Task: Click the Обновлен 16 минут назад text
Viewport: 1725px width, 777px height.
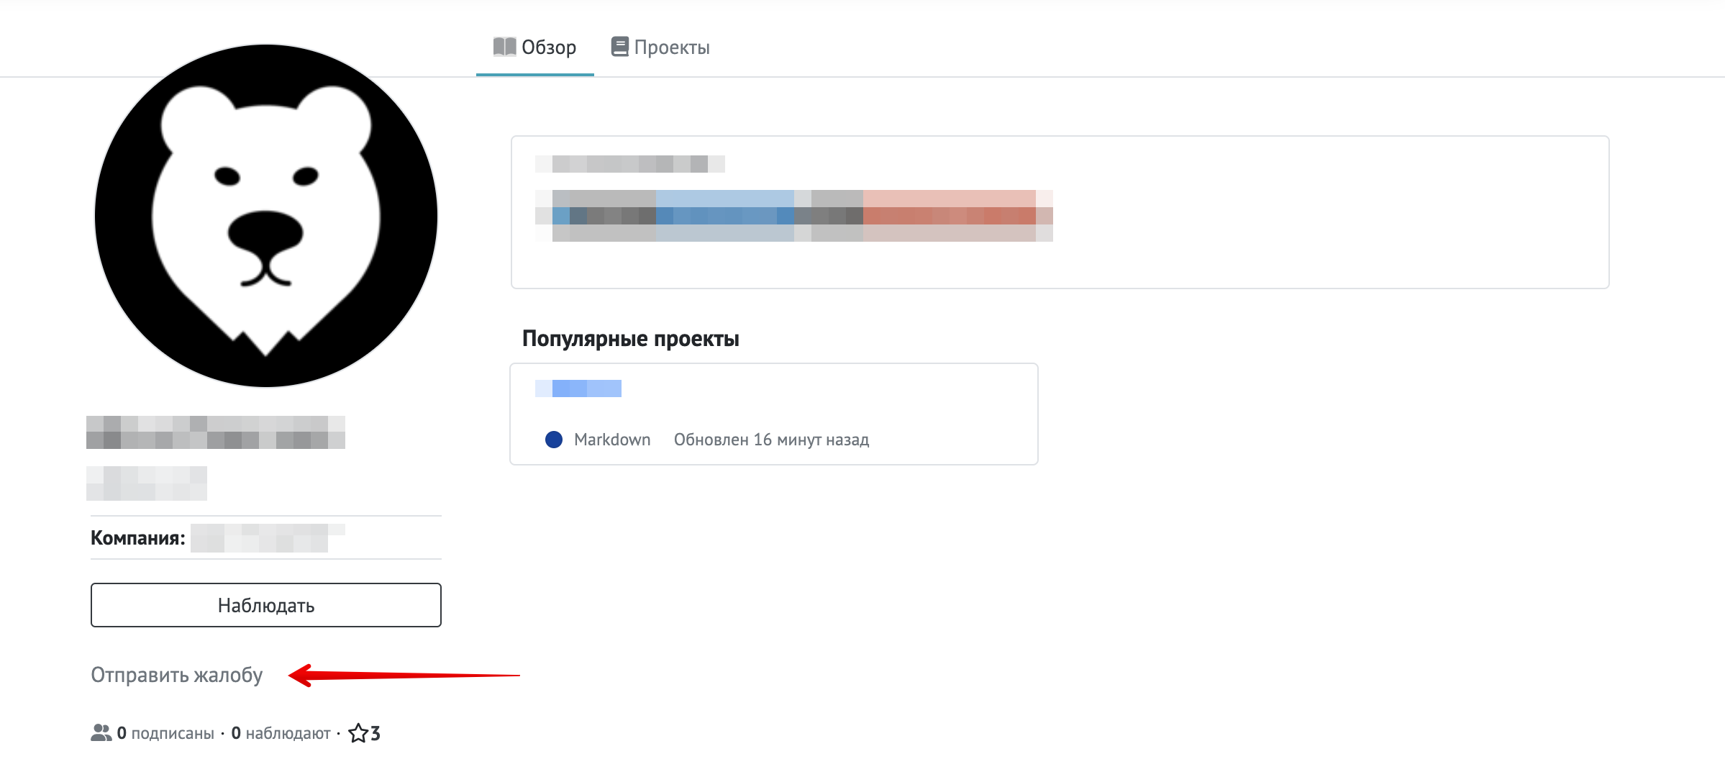Action: coord(771,440)
